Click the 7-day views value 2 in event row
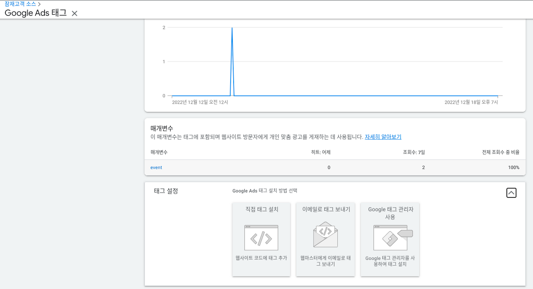This screenshot has width=533, height=289. pyautogui.click(x=423, y=168)
